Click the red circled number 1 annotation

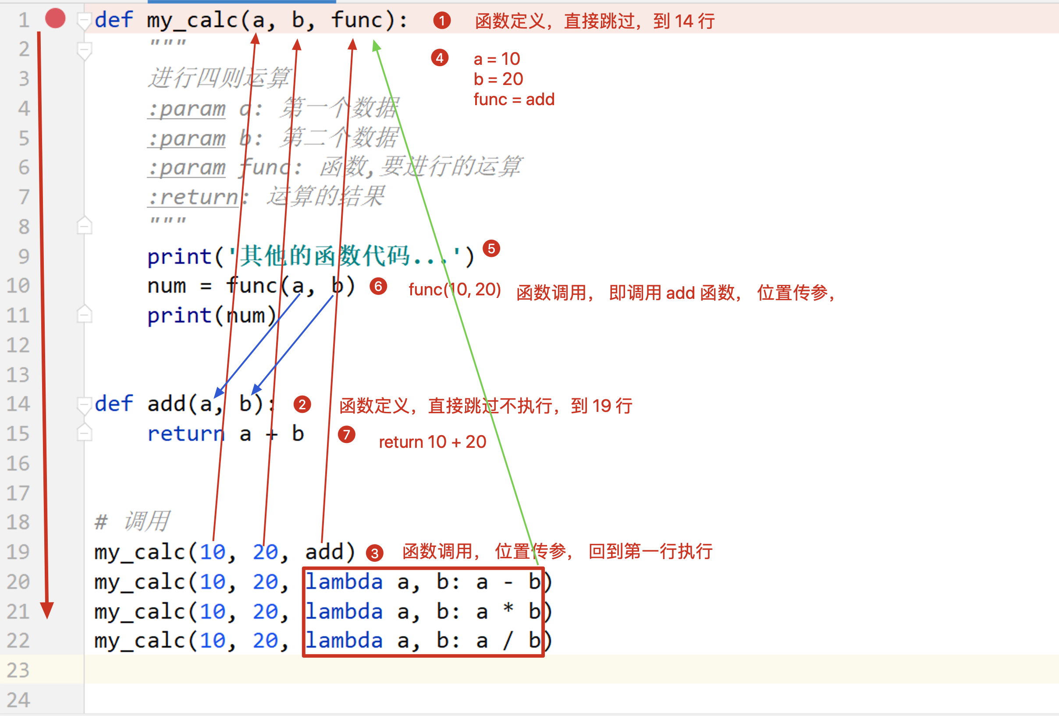coord(441,21)
